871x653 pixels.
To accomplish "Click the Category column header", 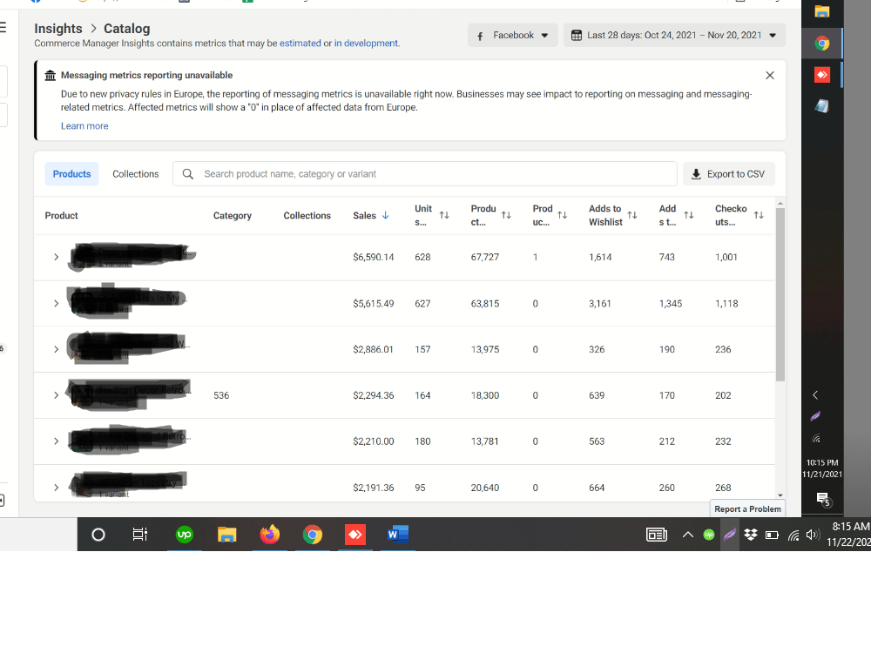I will tap(233, 215).
